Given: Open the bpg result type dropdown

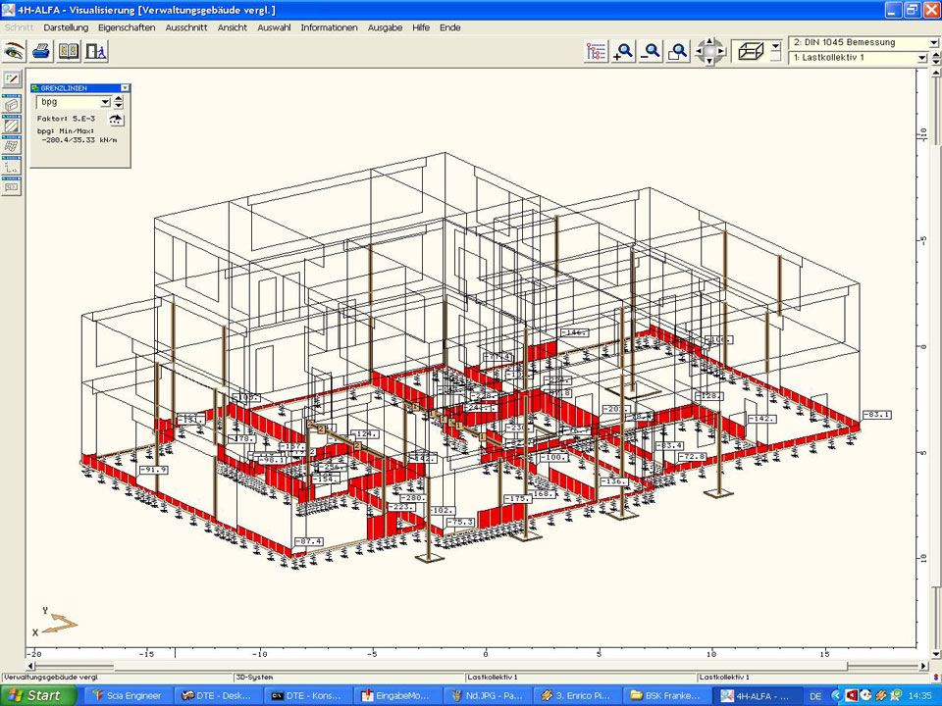Looking at the screenshot, I should 105,102.
